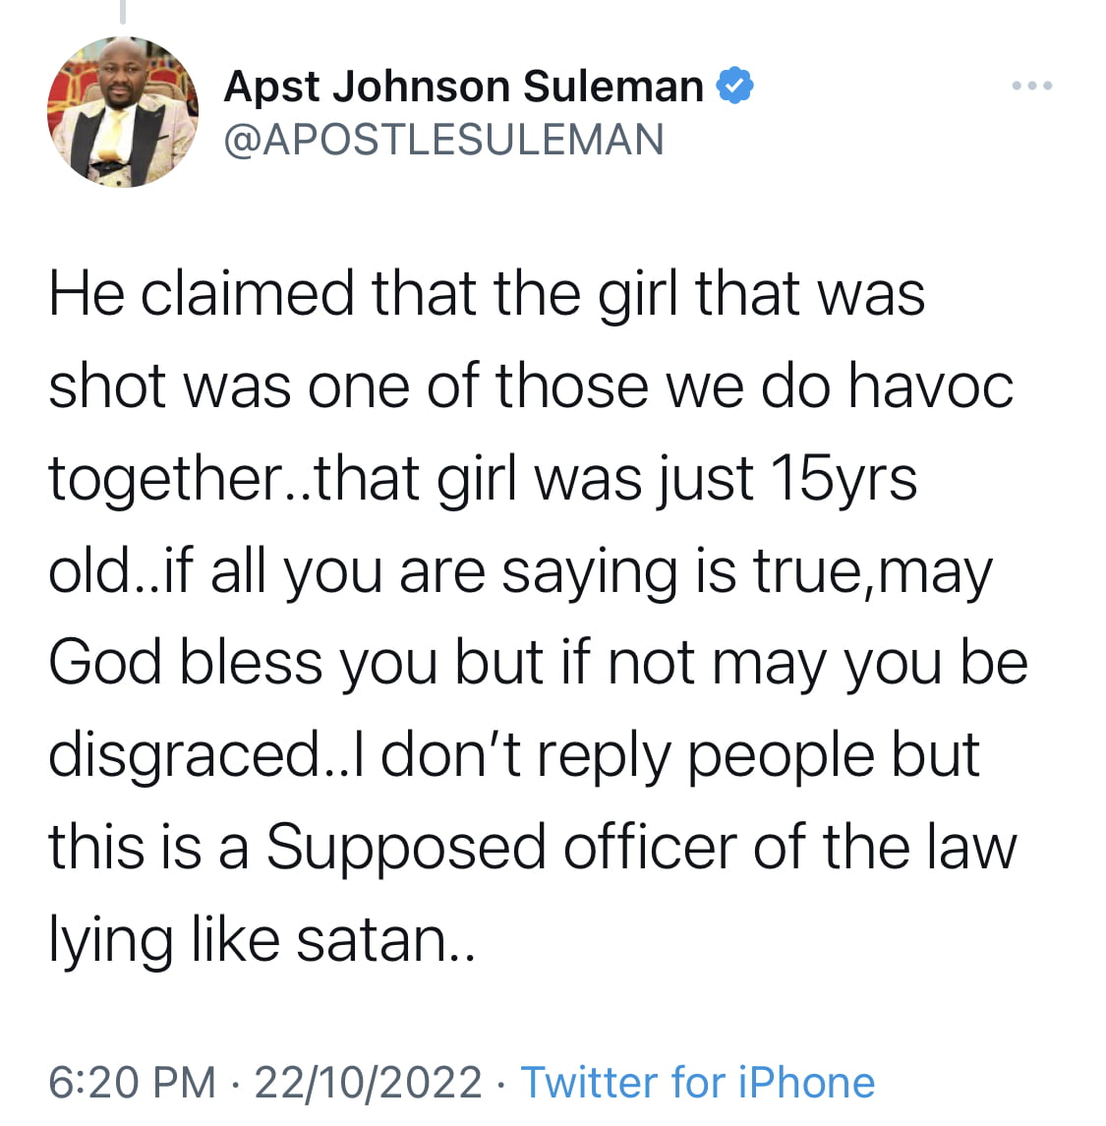Click the thread connector line above avatar
This screenshot has width=1106, height=1126.
(x=123, y=12)
